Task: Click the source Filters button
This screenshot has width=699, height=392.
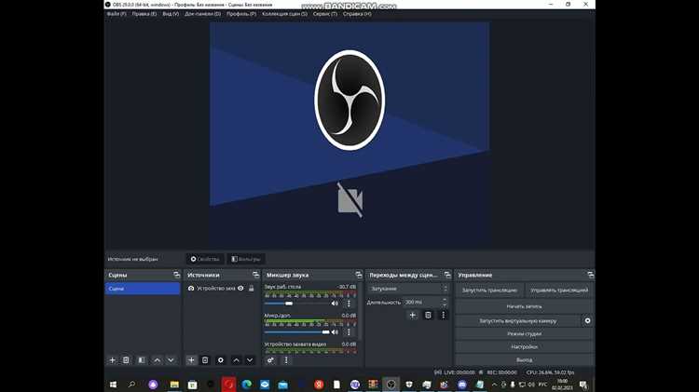Action: [246, 259]
